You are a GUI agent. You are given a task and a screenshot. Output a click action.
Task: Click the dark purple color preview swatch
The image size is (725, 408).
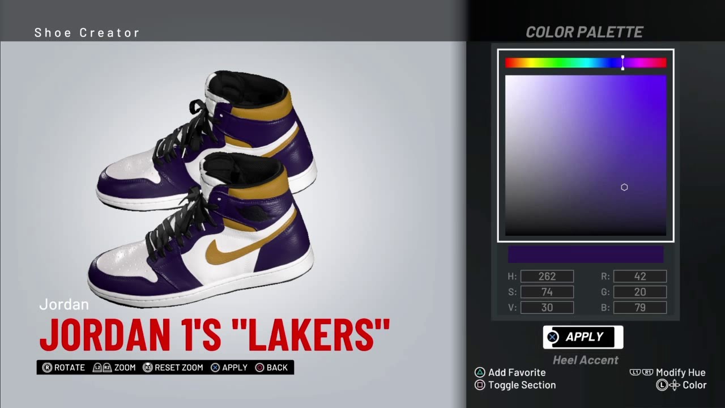click(586, 254)
